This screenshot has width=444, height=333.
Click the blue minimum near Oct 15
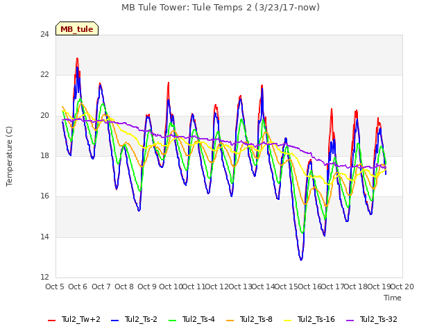click(x=301, y=259)
